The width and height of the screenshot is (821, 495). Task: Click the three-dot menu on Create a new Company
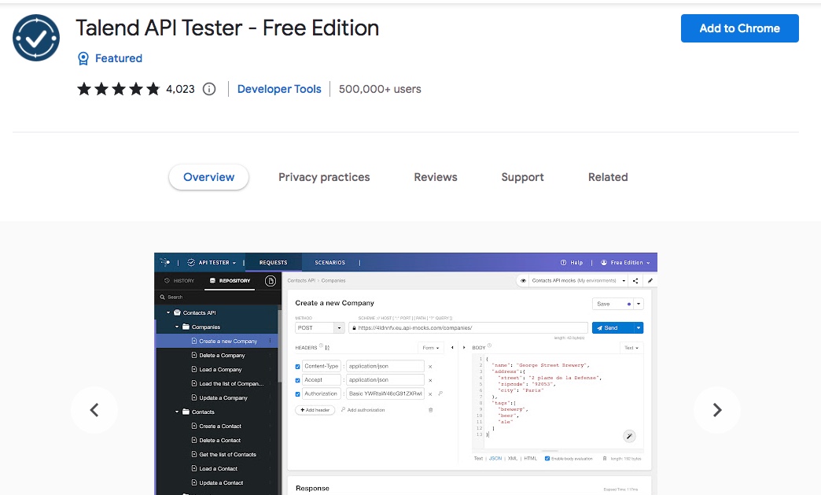click(x=271, y=341)
